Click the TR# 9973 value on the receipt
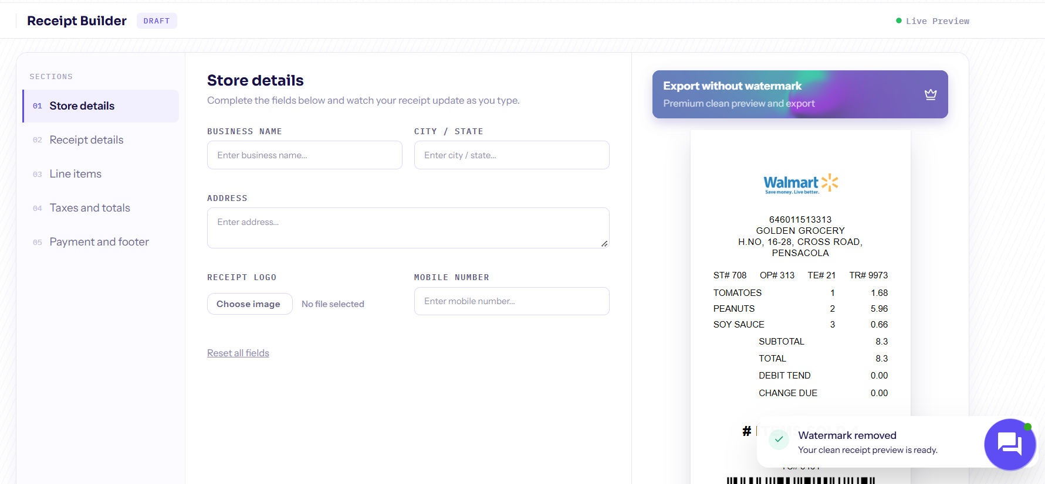Viewport: 1045px width, 484px height. 868,275
